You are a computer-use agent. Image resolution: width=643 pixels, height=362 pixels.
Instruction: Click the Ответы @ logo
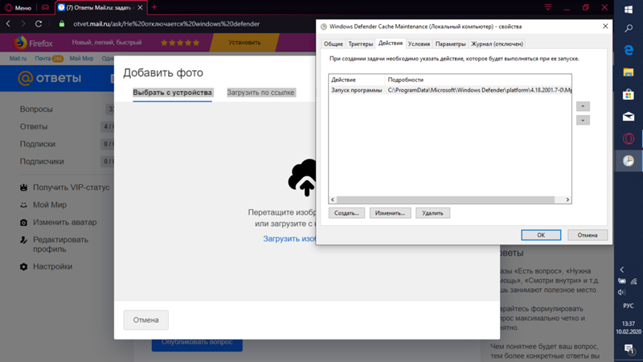point(50,77)
